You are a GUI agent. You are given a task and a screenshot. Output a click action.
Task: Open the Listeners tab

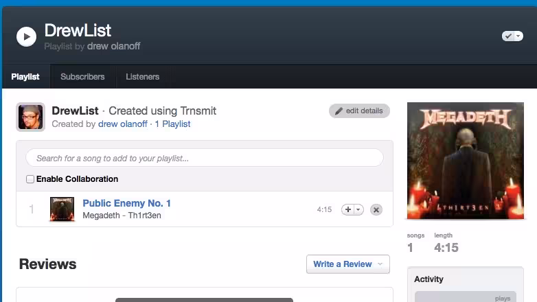(142, 77)
